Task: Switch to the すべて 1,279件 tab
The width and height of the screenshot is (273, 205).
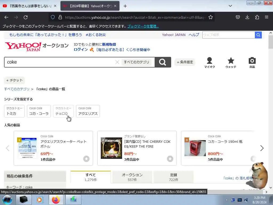Action: pos(91,177)
